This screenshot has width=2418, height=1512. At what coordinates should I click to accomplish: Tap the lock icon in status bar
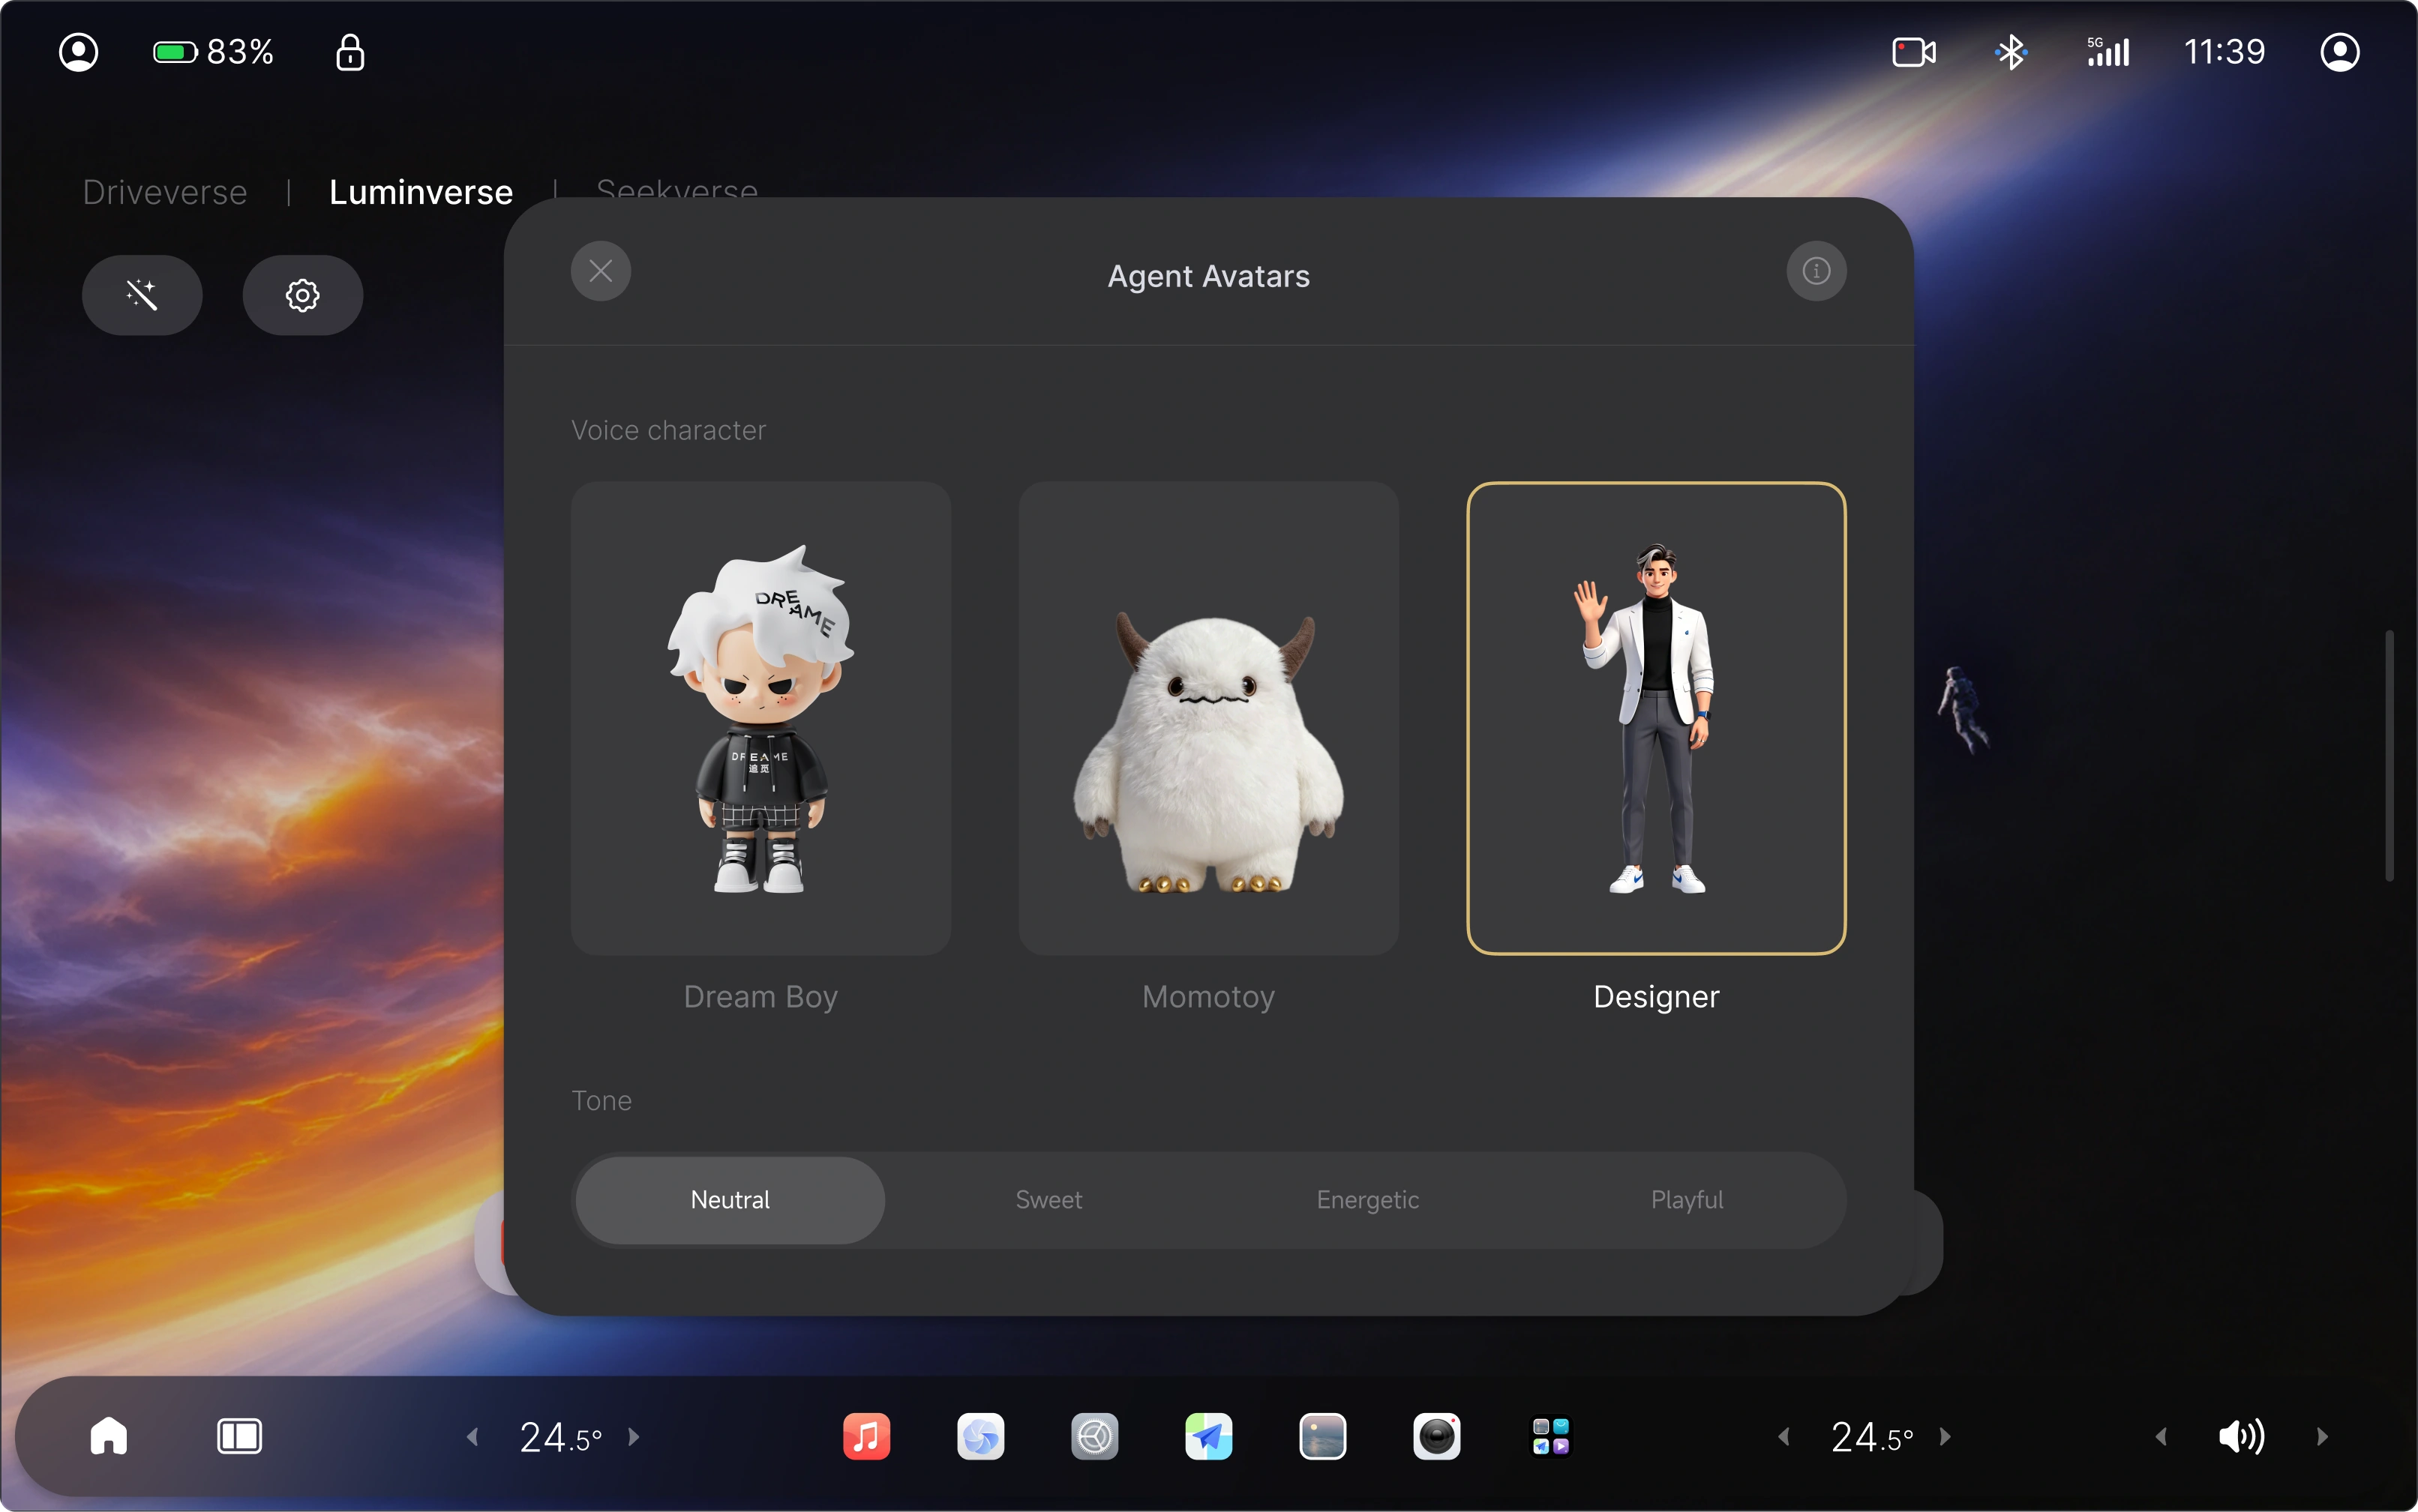[349, 52]
